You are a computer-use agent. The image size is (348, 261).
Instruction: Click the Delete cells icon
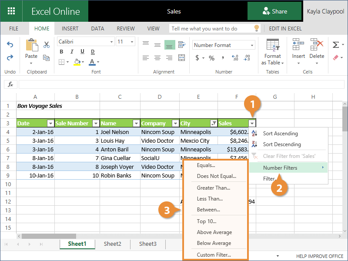pyautogui.click(x=316, y=46)
